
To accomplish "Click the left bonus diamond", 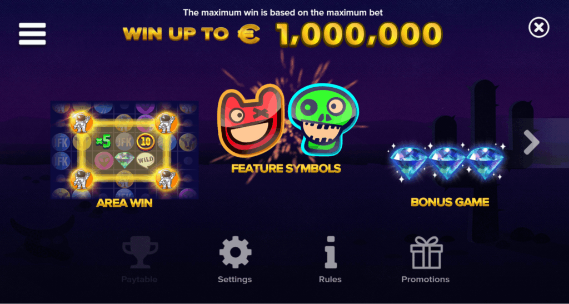I will point(409,162).
